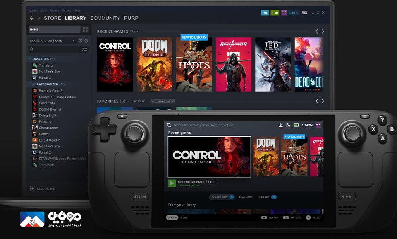
Task: Select Transistor under Favorites
Action: coord(46,65)
